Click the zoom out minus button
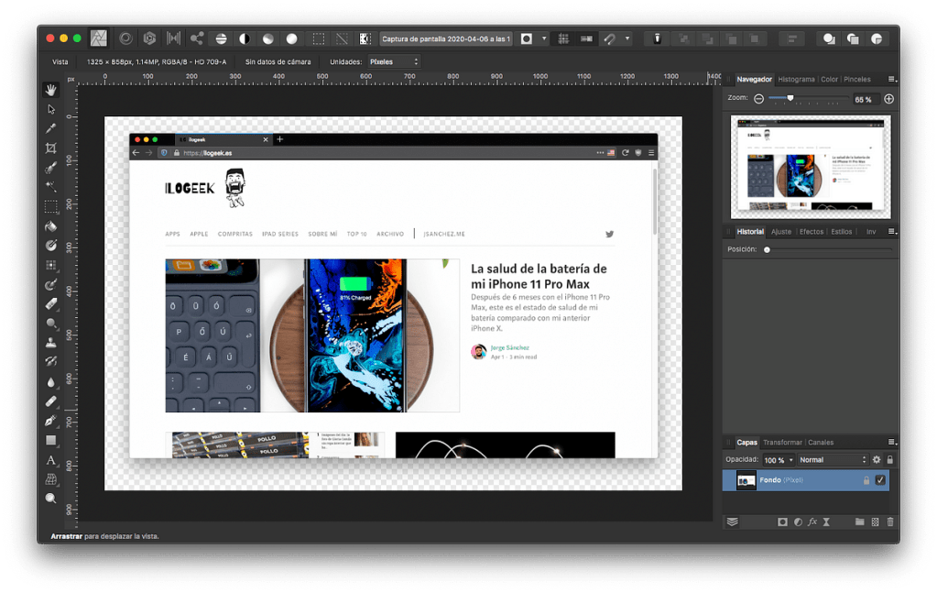The image size is (937, 593). click(758, 99)
